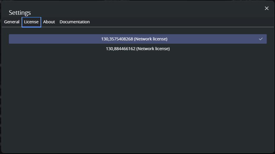Click "(Network license)" text in the first row
Screen dimensions: 275x154
tap(151, 39)
